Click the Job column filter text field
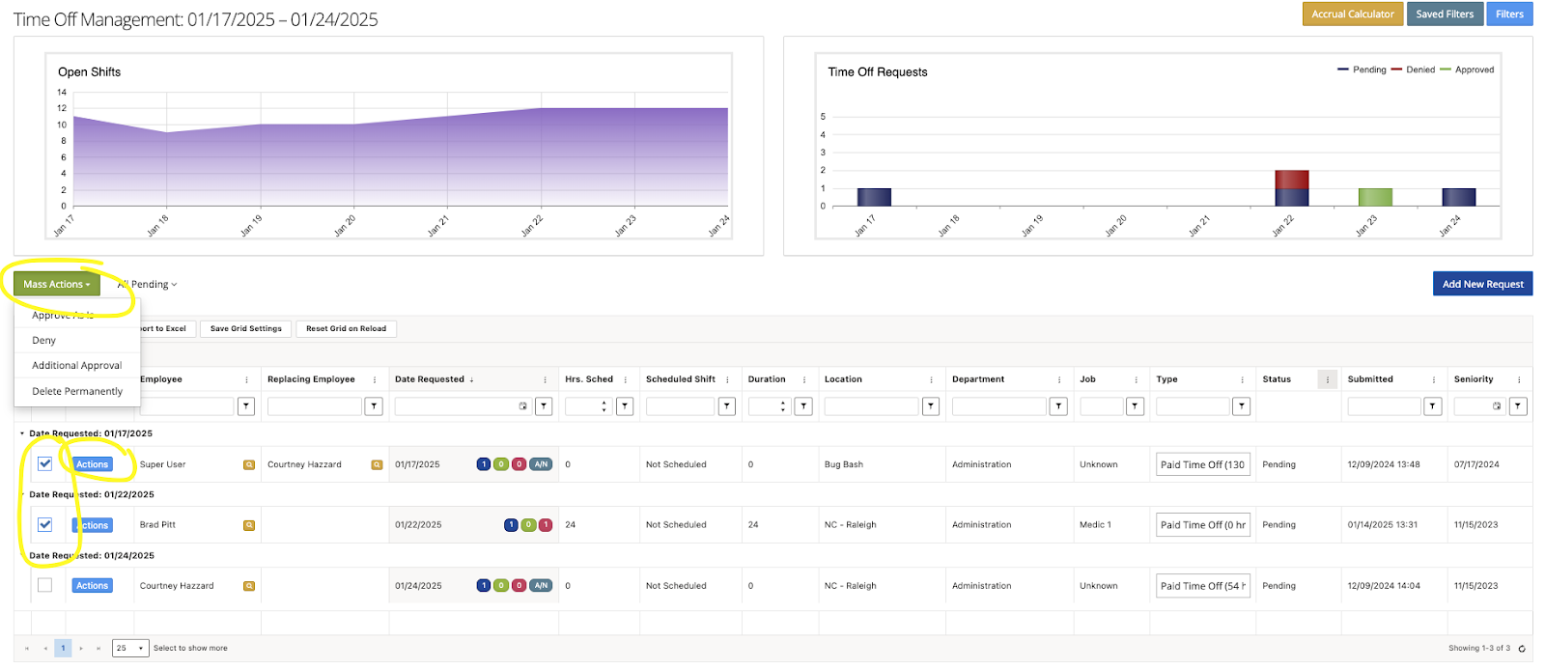The height and width of the screenshot is (669, 1545). tap(1101, 406)
